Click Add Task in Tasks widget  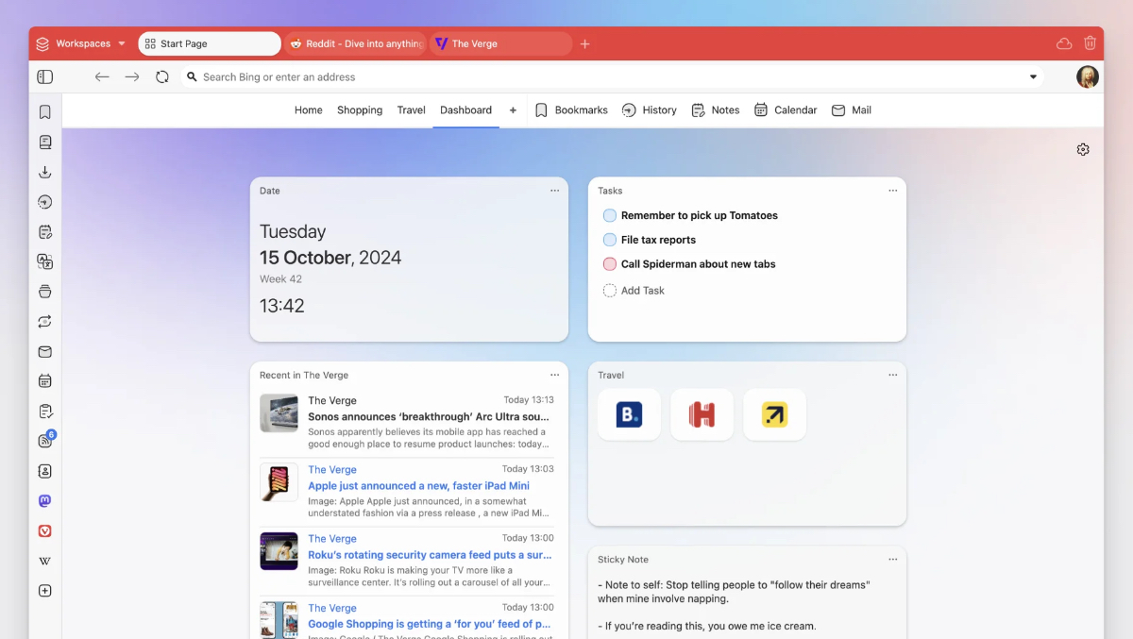642,291
